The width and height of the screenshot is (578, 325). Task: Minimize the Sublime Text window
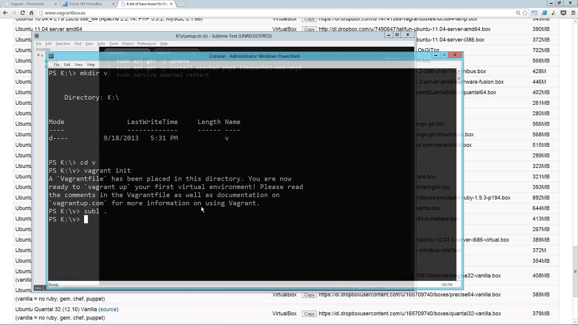click(388, 35)
